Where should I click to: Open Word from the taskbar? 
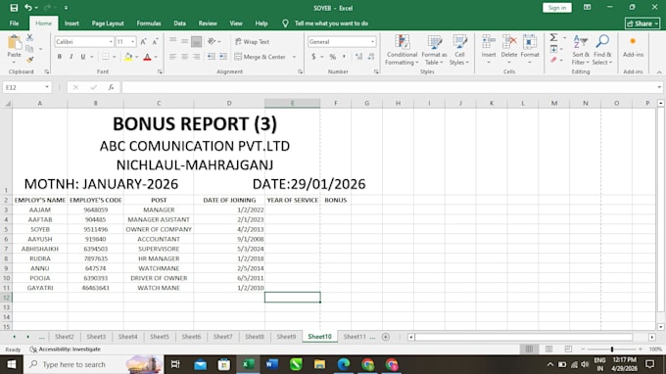tap(272, 364)
